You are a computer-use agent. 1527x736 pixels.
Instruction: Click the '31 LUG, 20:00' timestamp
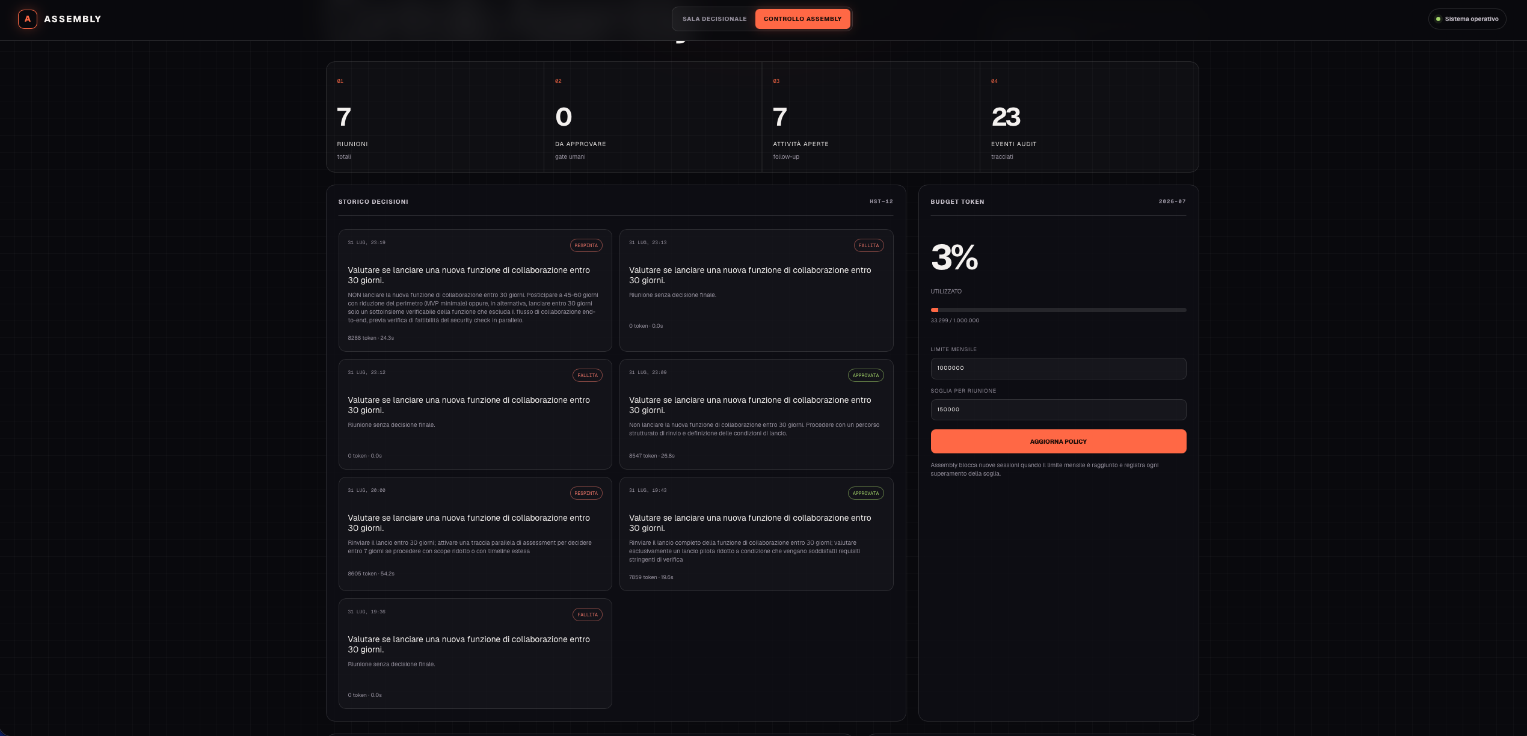coord(366,491)
